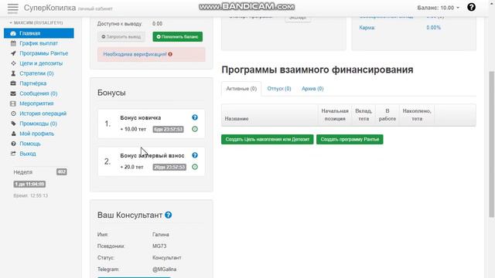
Task: Click green clock icon for Бонус новичка
Action: [x=195, y=129]
